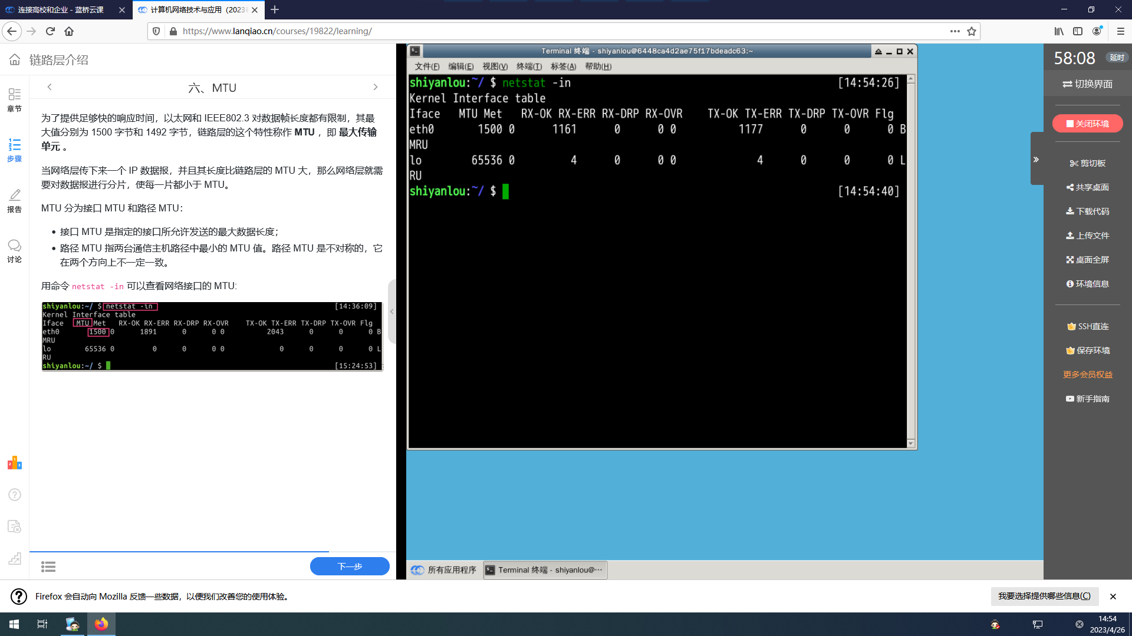Collapse the left instruction panel handle
This screenshot has height=636, width=1132.
pyautogui.click(x=391, y=312)
